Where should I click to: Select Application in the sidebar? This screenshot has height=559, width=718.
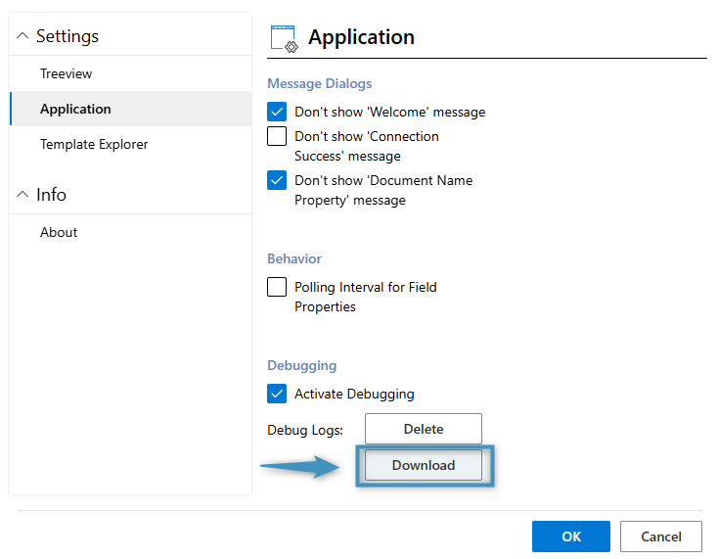point(75,109)
